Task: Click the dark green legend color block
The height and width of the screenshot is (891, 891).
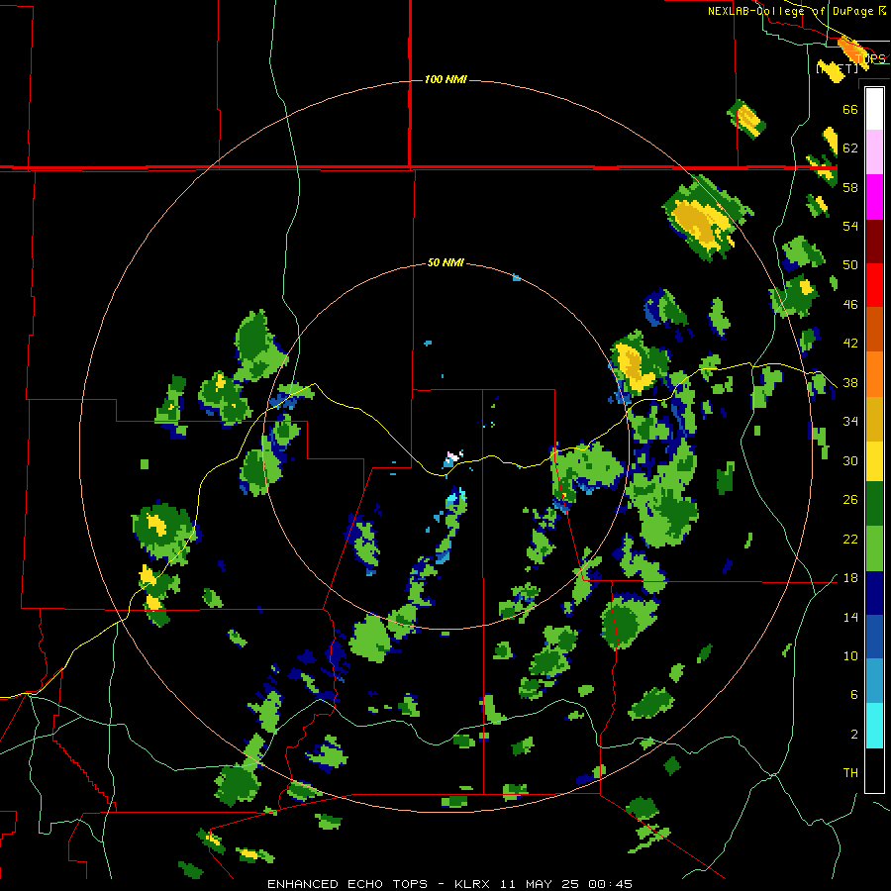Action: pos(874,504)
